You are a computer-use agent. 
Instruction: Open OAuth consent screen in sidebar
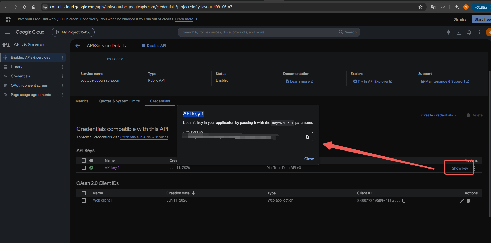[29, 85]
